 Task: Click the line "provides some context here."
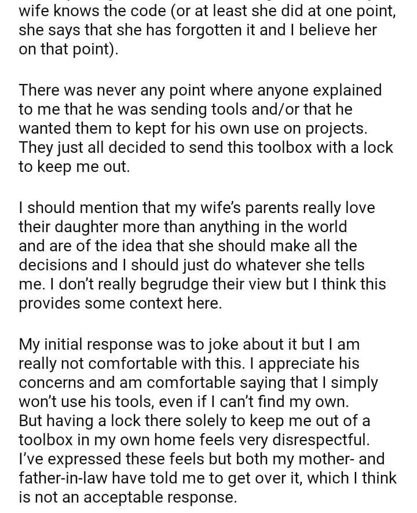[120, 303]
